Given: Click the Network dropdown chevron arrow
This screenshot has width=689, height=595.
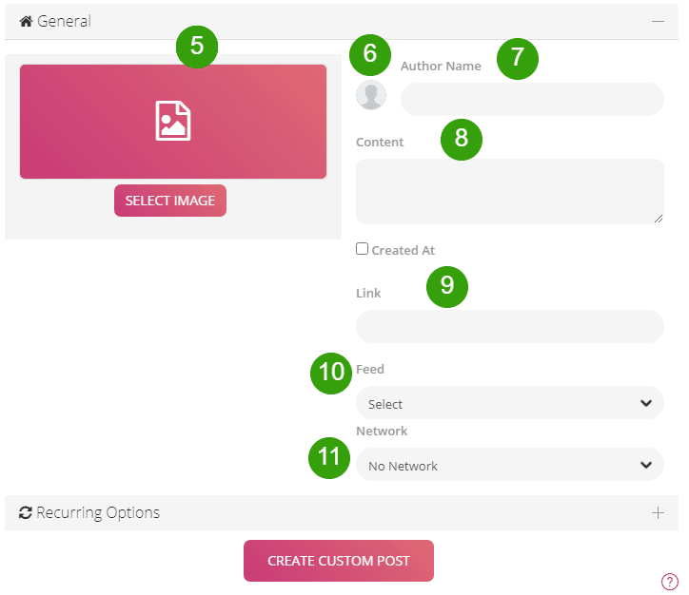Looking at the screenshot, I should click(646, 465).
